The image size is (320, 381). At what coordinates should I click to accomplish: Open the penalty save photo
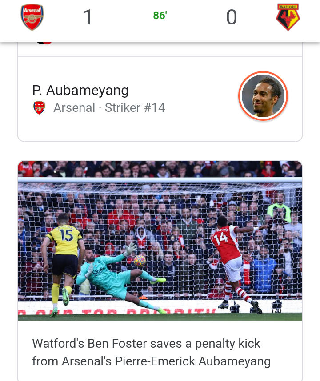pyautogui.click(x=160, y=241)
